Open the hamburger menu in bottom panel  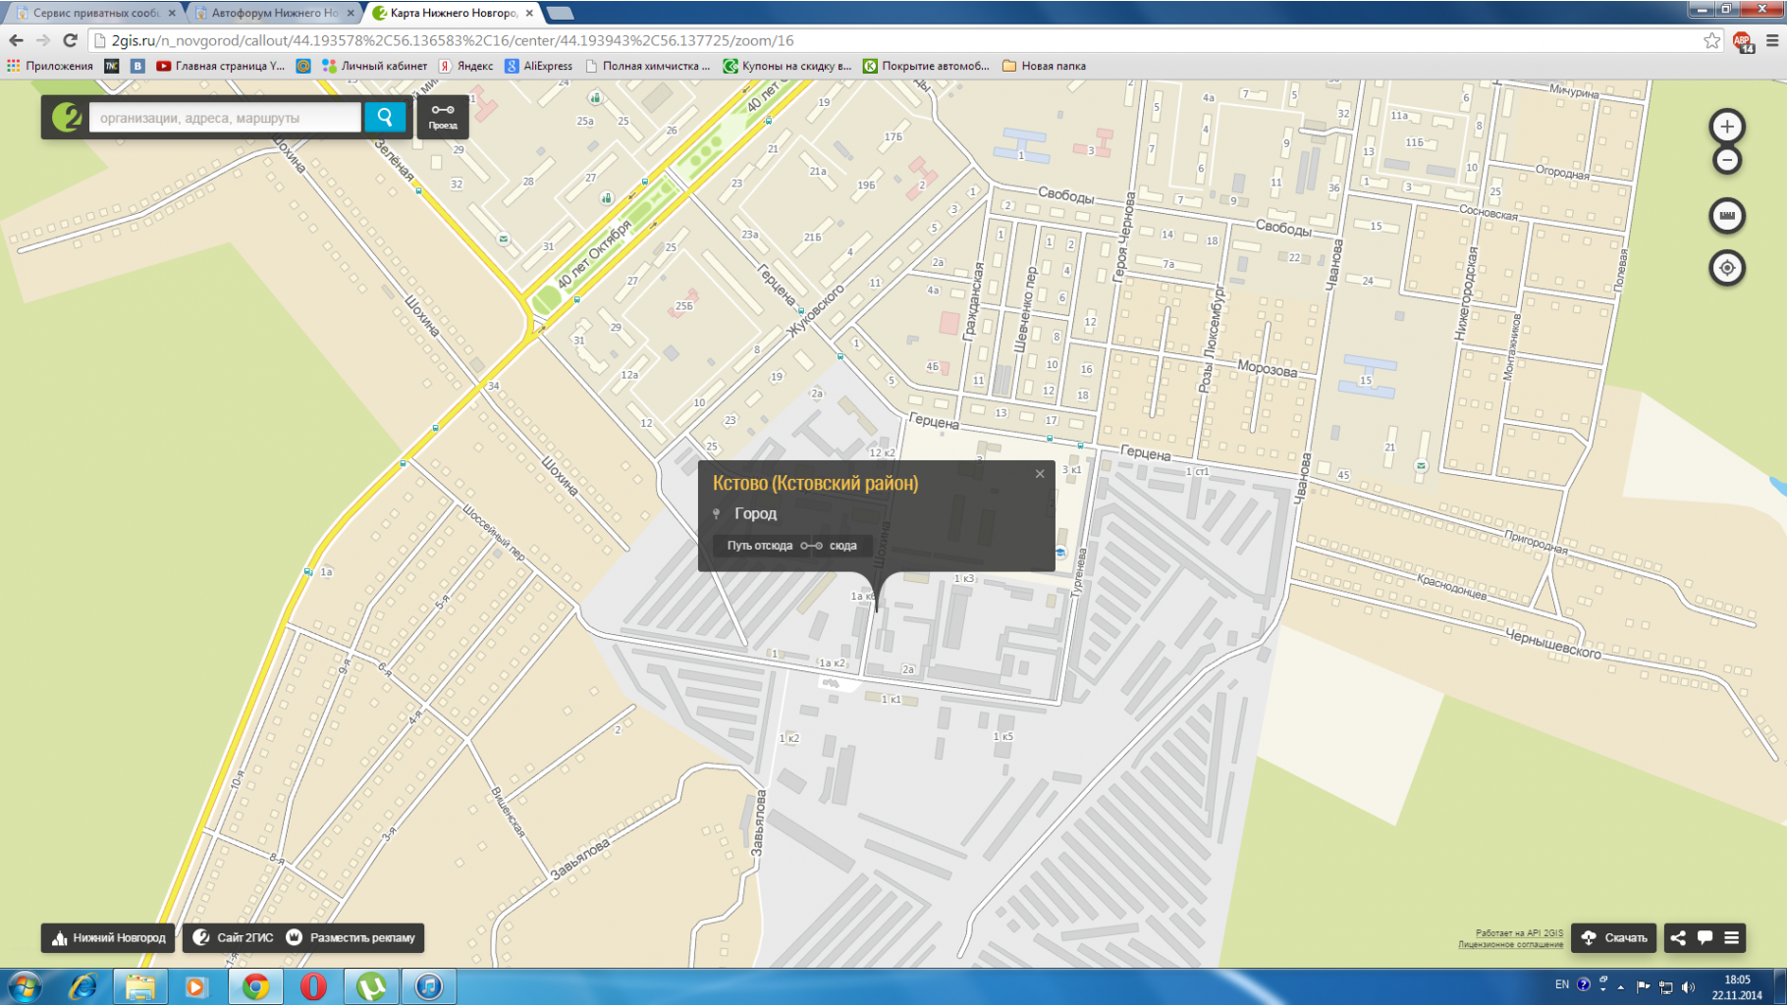pyautogui.click(x=1732, y=938)
